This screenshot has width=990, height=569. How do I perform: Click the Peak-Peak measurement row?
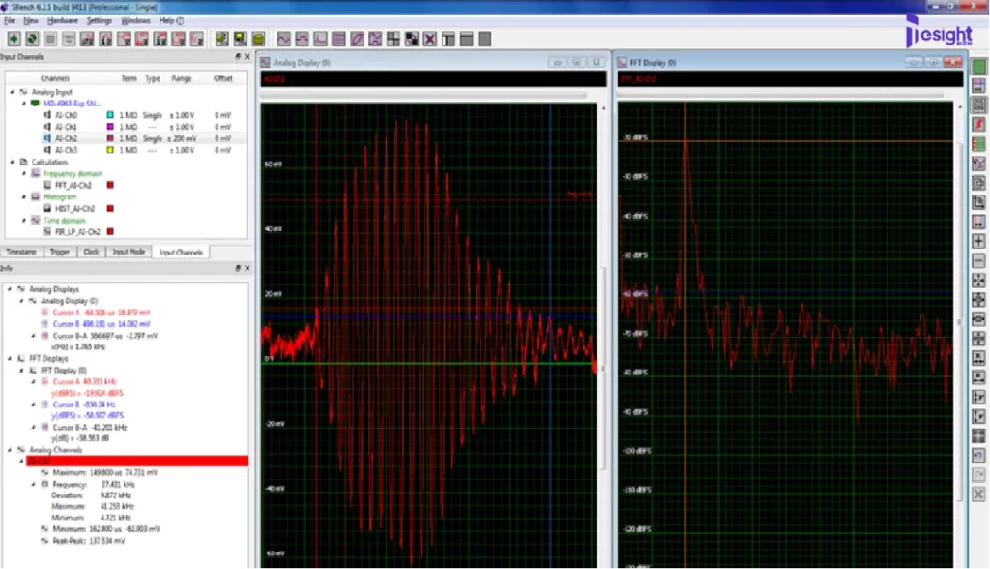tap(89, 541)
